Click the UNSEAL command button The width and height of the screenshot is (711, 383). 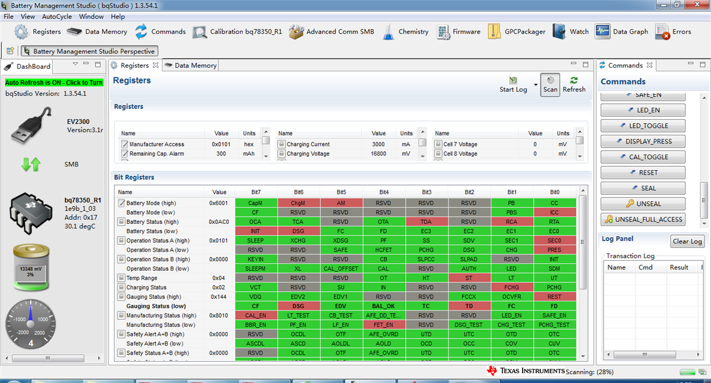coord(643,204)
